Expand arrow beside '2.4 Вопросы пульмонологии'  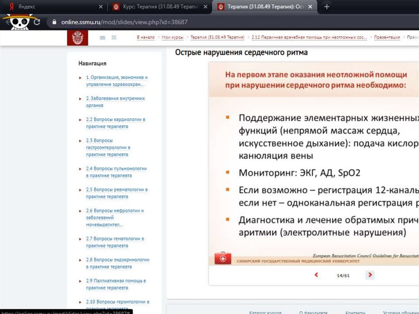[x=80, y=169]
